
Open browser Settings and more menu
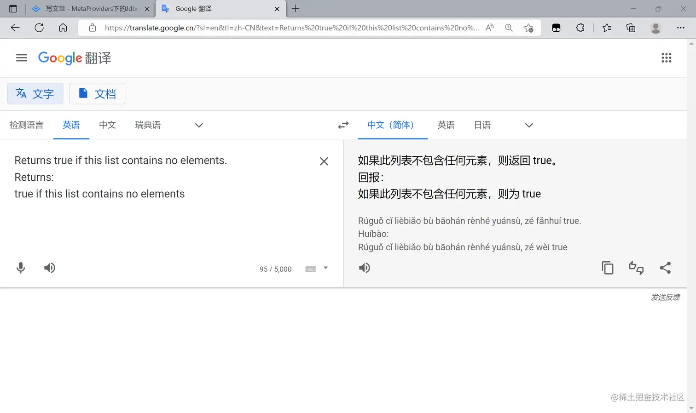(681, 28)
